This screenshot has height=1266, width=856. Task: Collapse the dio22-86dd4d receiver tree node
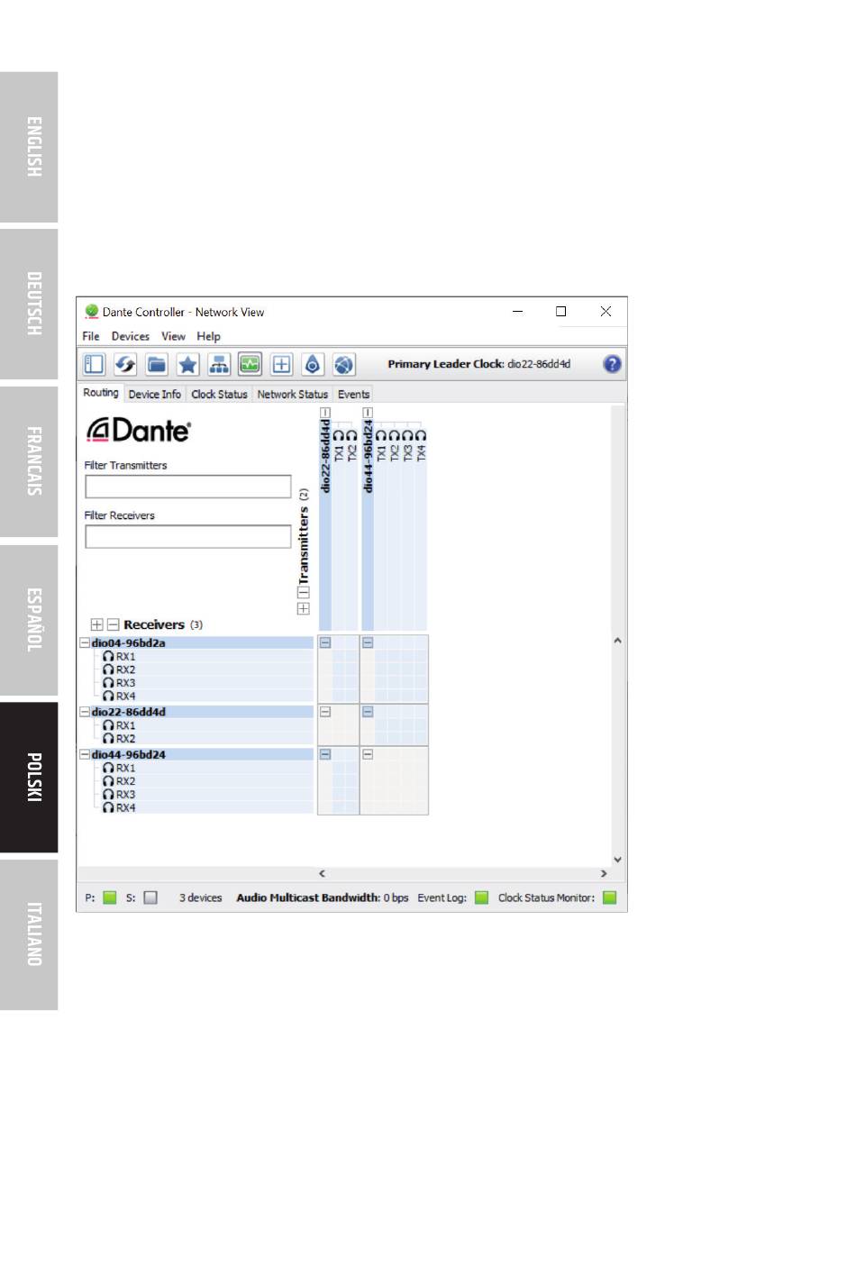point(85,712)
